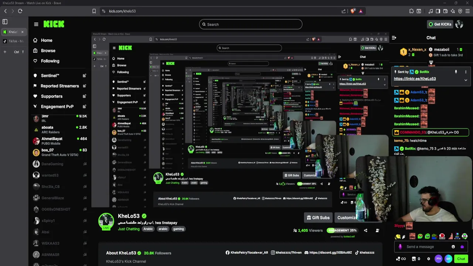This screenshot has height=266, width=473.
Task: Open bos_07's GTA V channel in sidebar
Action: coord(60,153)
